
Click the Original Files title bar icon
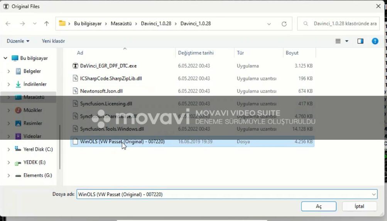coord(6,7)
